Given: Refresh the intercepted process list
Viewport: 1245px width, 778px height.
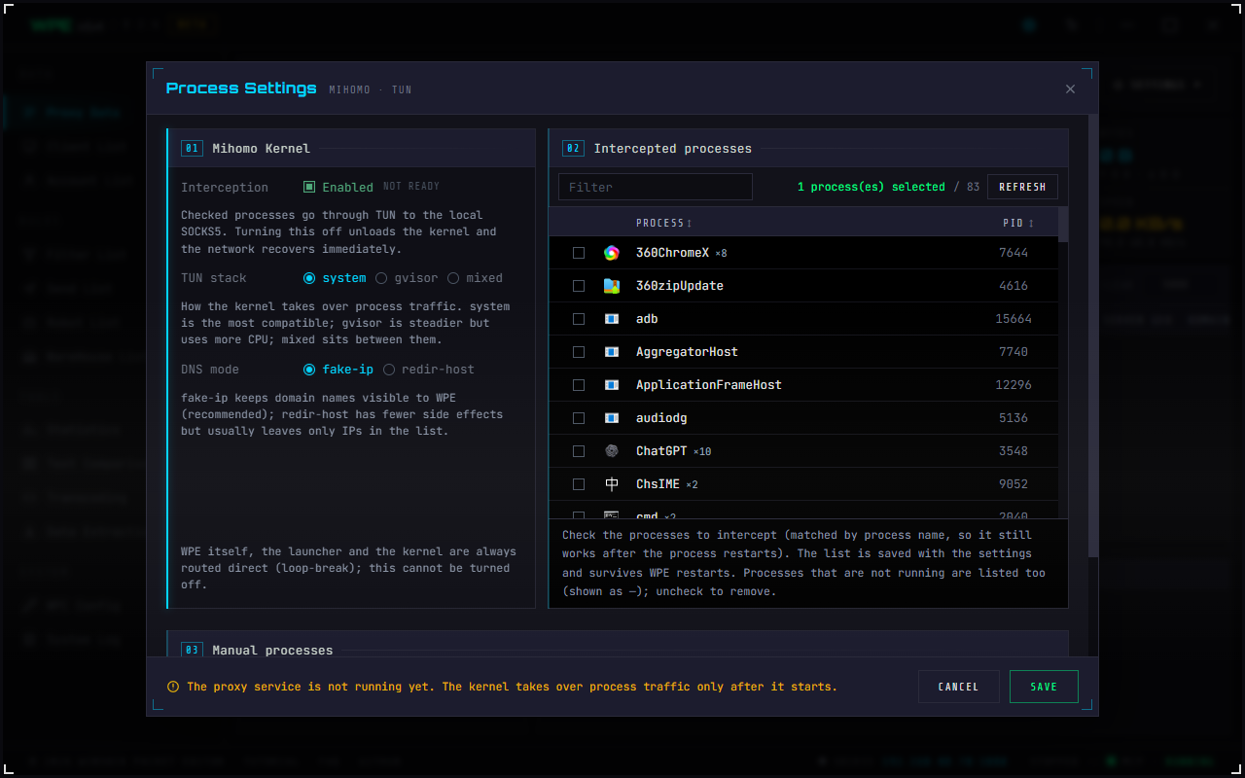Looking at the screenshot, I should [x=1022, y=187].
